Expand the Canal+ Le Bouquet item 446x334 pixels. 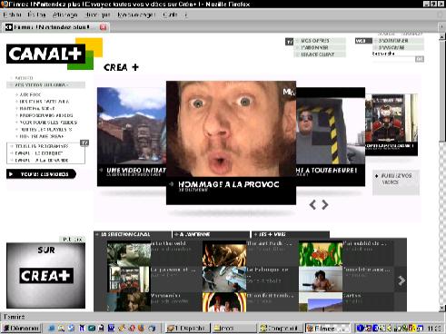point(39,153)
